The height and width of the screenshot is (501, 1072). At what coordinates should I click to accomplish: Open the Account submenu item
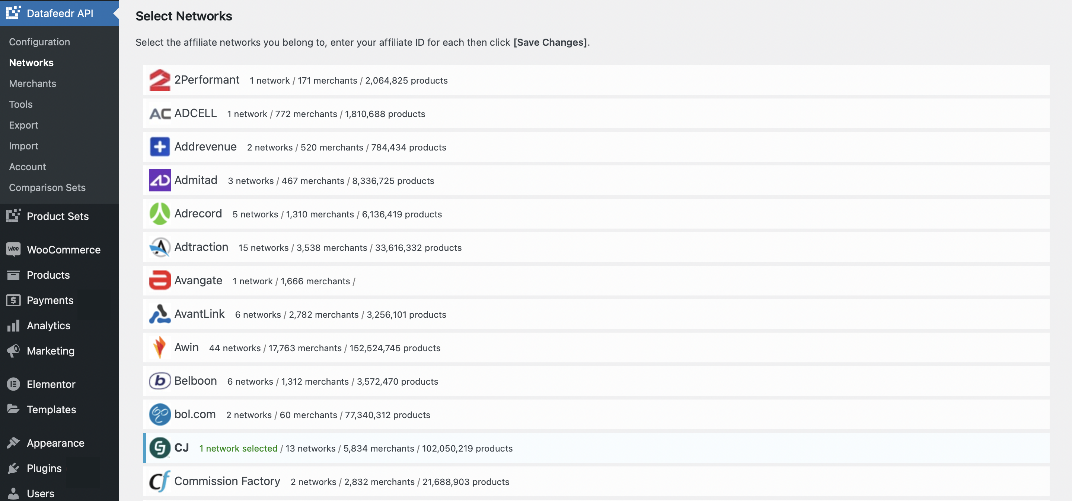click(x=28, y=166)
